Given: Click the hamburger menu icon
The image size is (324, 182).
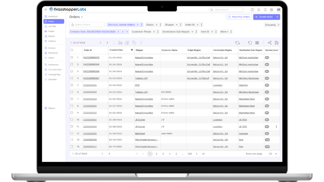Looking at the screenshot, I should 46,9.
